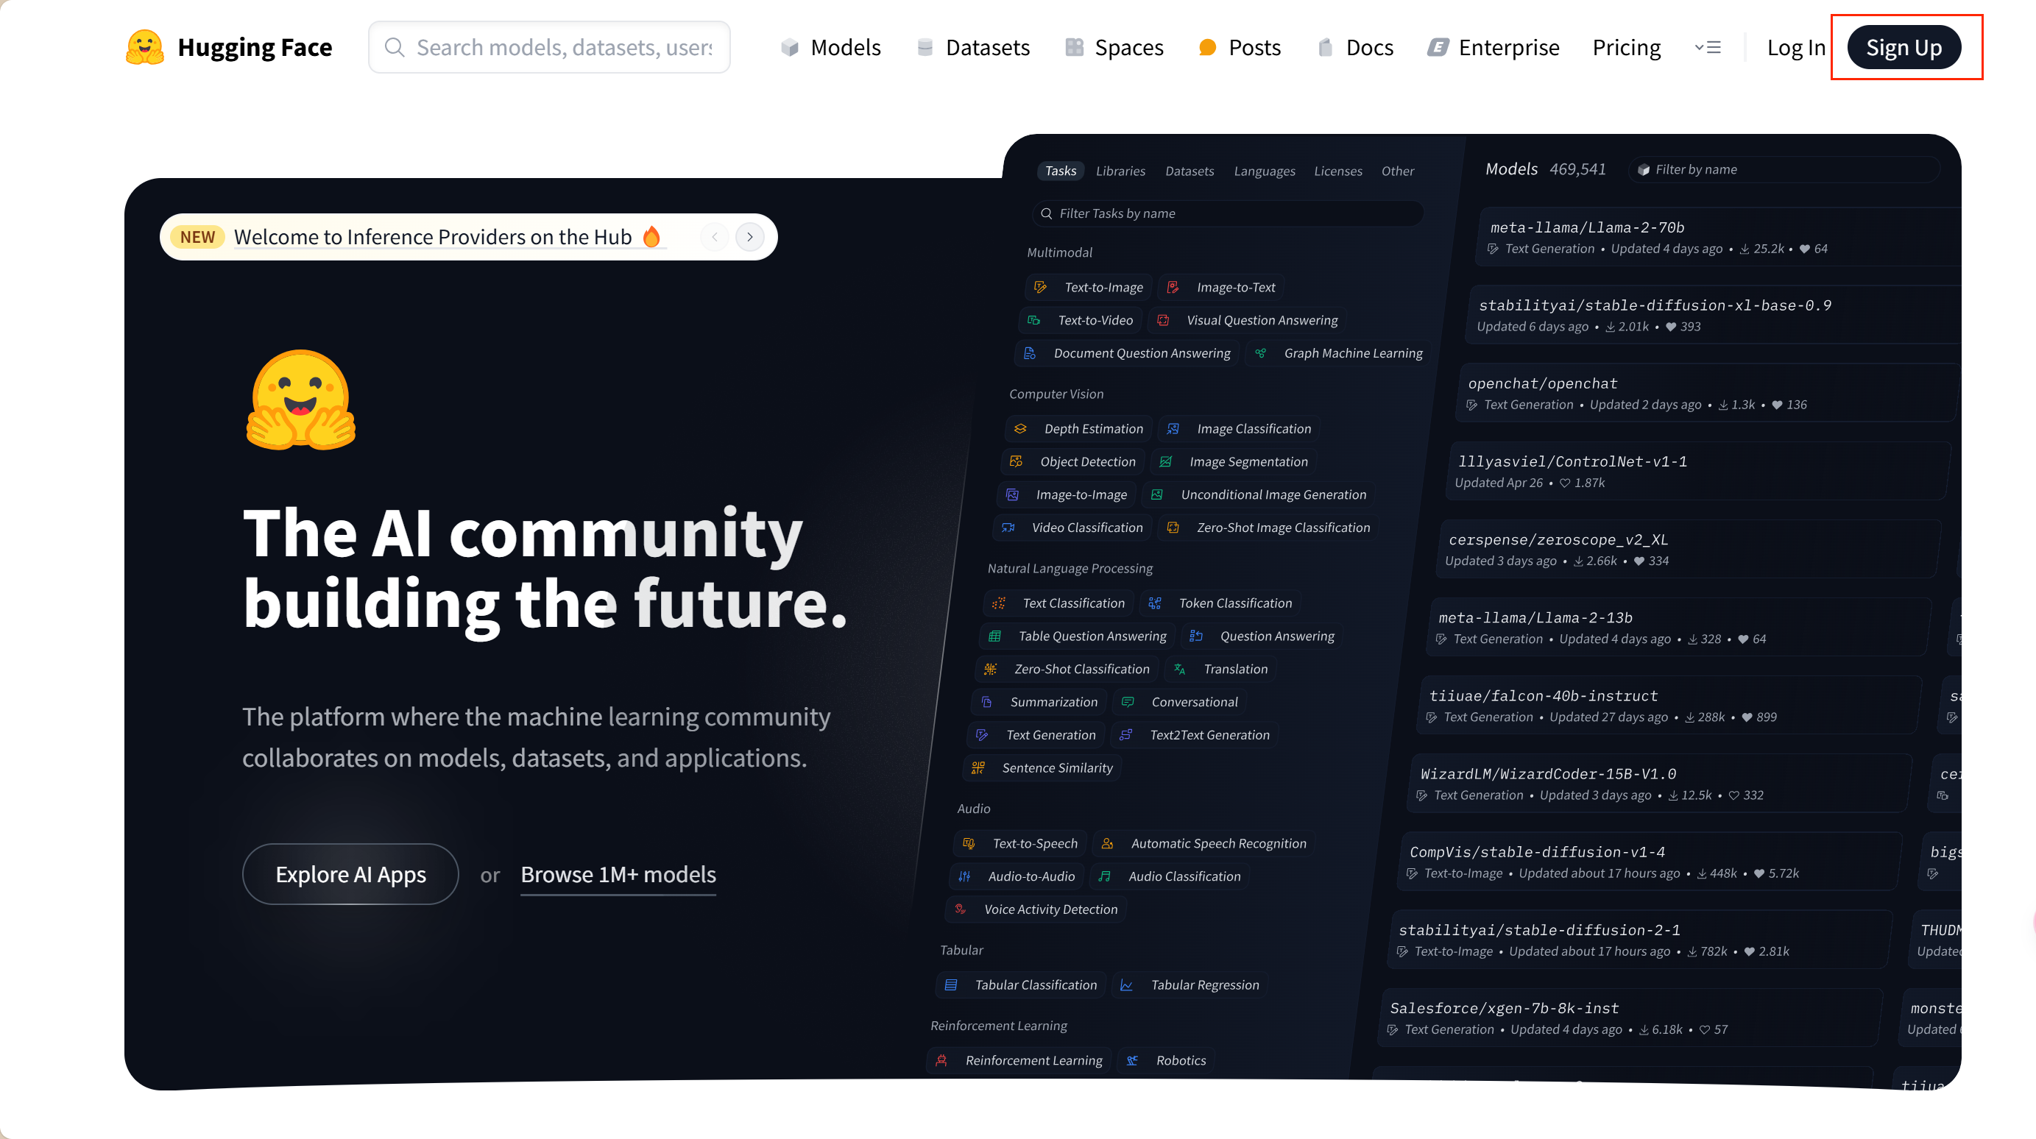Switch to the Languages filter tab
This screenshot has height=1139, width=2036.
[1265, 171]
